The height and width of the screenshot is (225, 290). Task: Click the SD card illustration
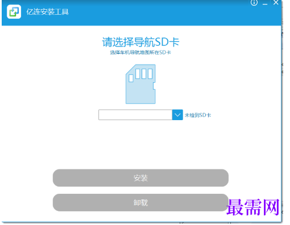[x=140, y=84]
